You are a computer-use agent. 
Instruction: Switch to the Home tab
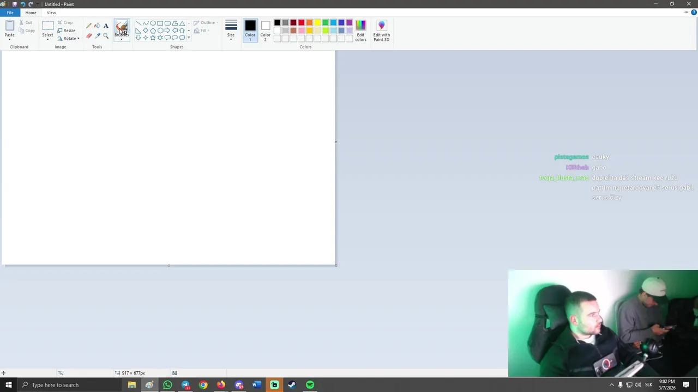click(x=31, y=13)
